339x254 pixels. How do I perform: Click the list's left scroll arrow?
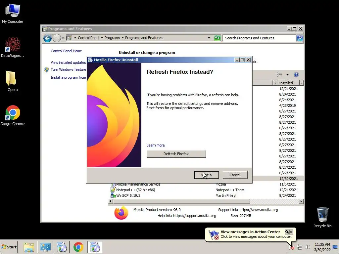point(110,201)
